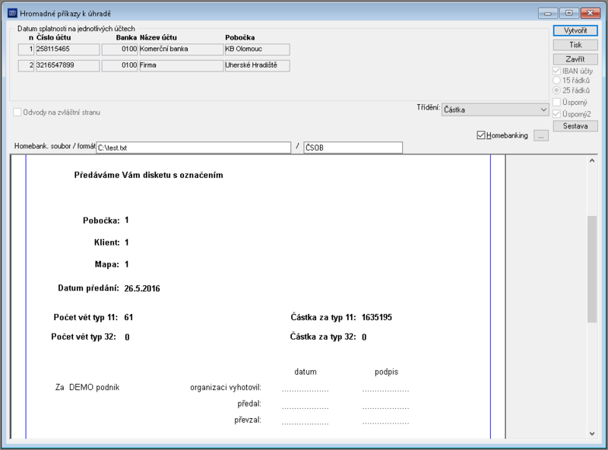Screen dimensions: 608x450
Task: Click 'Pobočka' column header
Action: (240, 38)
